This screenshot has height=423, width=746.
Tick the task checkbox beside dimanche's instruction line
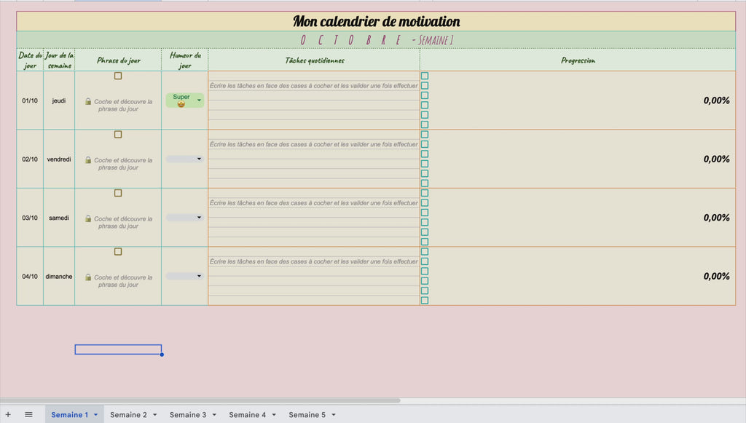(x=425, y=261)
